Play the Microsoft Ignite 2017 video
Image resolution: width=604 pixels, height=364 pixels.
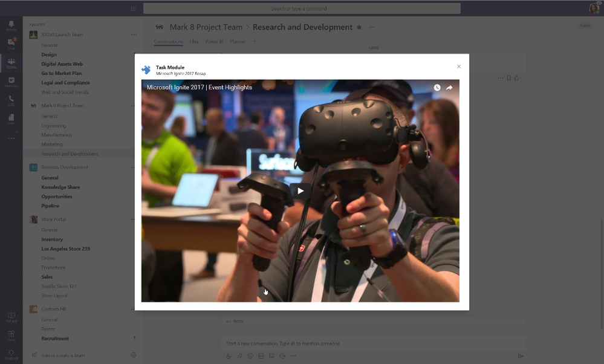coord(300,190)
